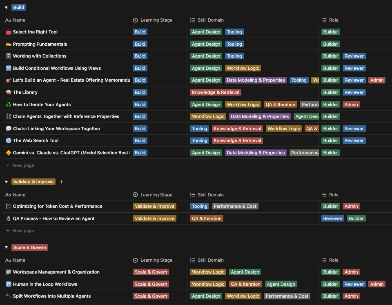Click Performance & Cost tag in Optimizing for Token Cost row

point(235,206)
